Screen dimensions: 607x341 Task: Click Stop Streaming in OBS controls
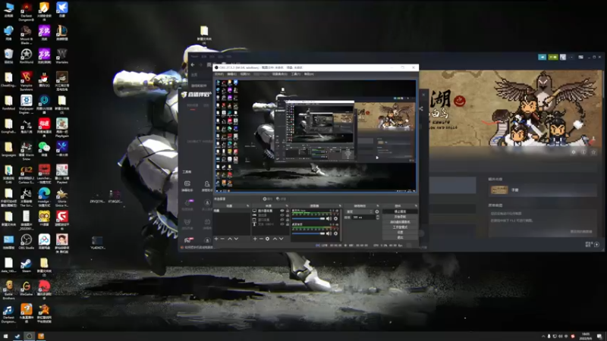(401, 211)
